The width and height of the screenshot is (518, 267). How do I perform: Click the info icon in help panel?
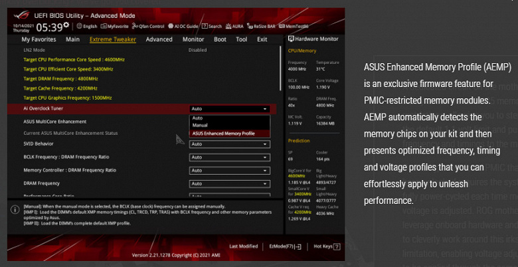(x=15, y=209)
